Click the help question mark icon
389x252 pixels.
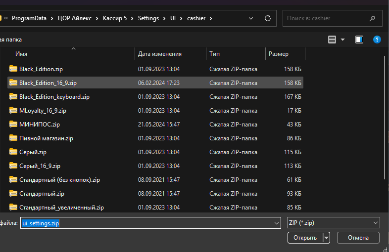click(377, 40)
